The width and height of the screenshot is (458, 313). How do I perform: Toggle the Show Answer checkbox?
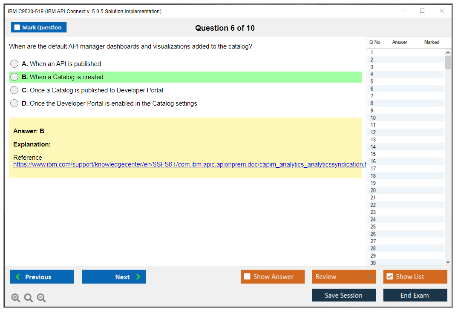coord(247,277)
